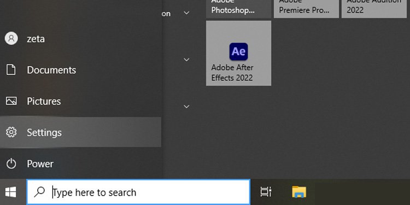The height and width of the screenshot is (205, 410).
Task: Click the zeta user avatar icon
Action: tap(11, 38)
